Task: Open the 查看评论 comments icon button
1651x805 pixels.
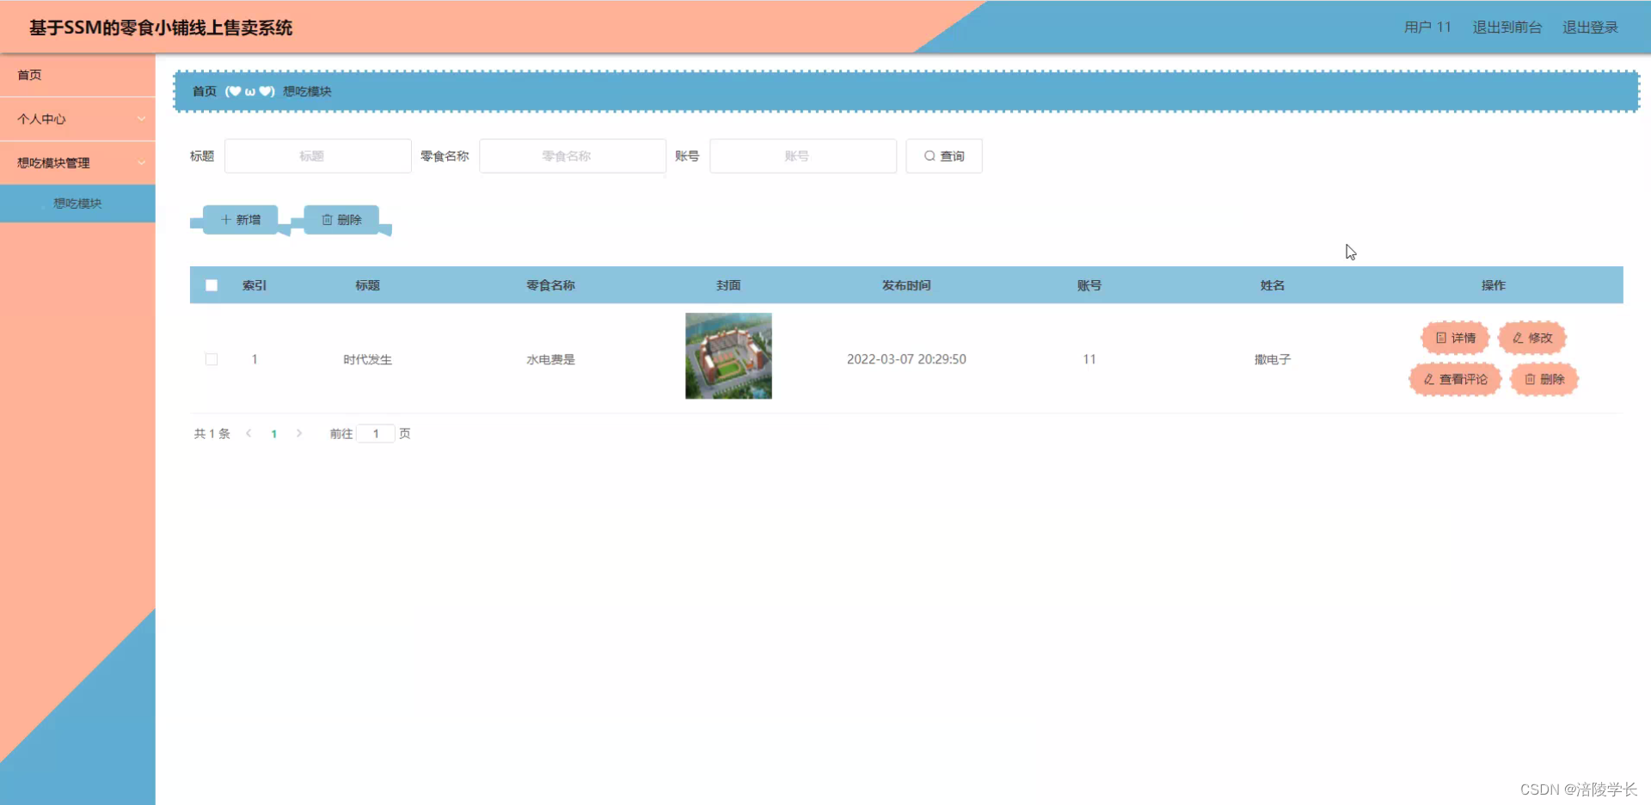Action: 1429,379
